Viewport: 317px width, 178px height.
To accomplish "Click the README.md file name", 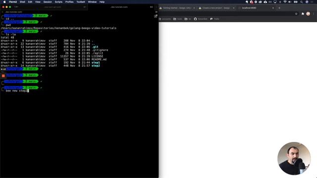I will (x=99, y=59).
